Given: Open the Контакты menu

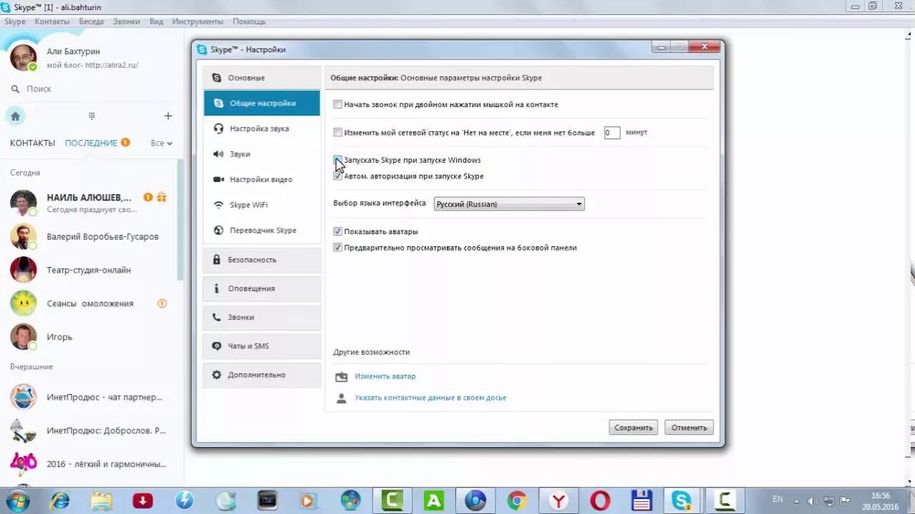Looking at the screenshot, I should [x=52, y=21].
